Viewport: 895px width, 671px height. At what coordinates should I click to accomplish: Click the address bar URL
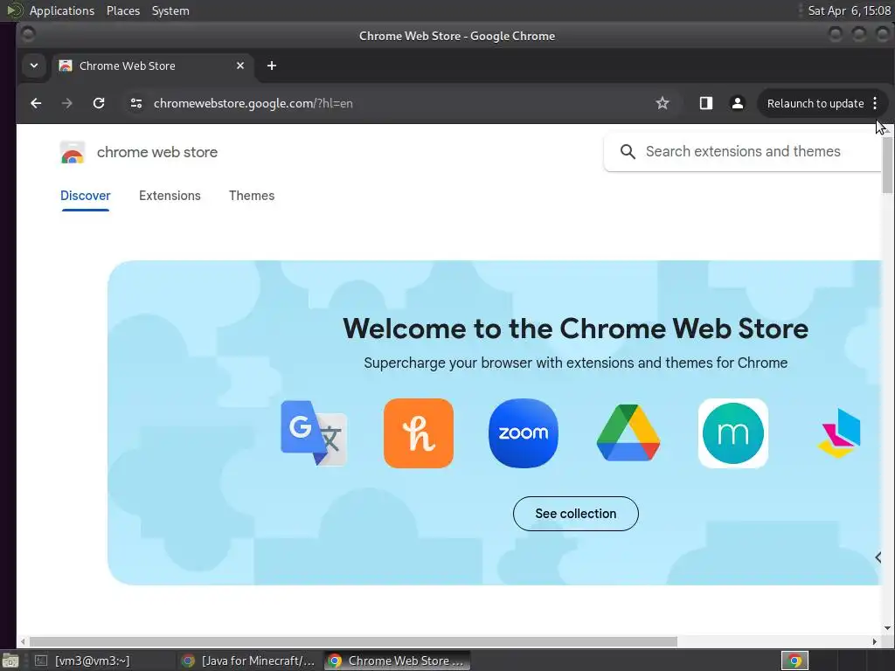[253, 103]
